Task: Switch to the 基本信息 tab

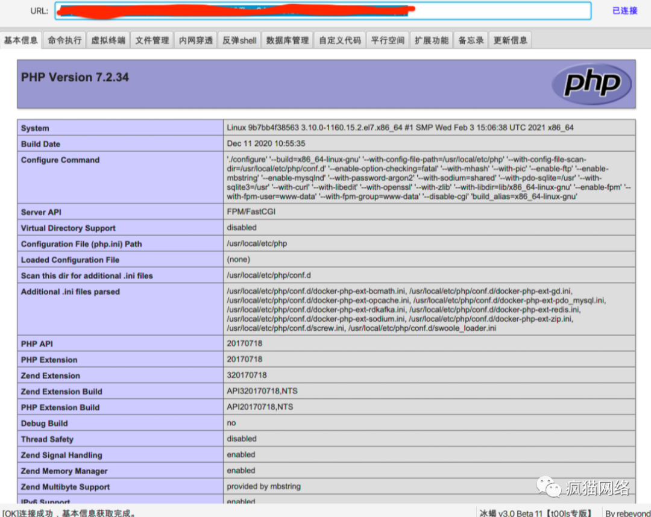Action: 20,40
